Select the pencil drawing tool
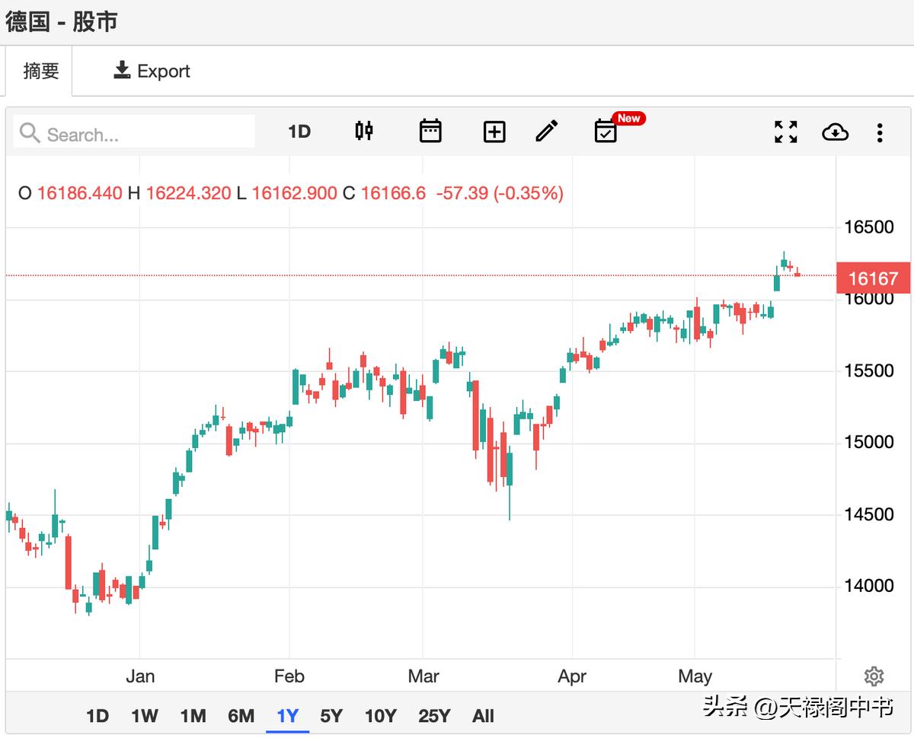This screenshot has height=738, width=914. click(546, 132)
